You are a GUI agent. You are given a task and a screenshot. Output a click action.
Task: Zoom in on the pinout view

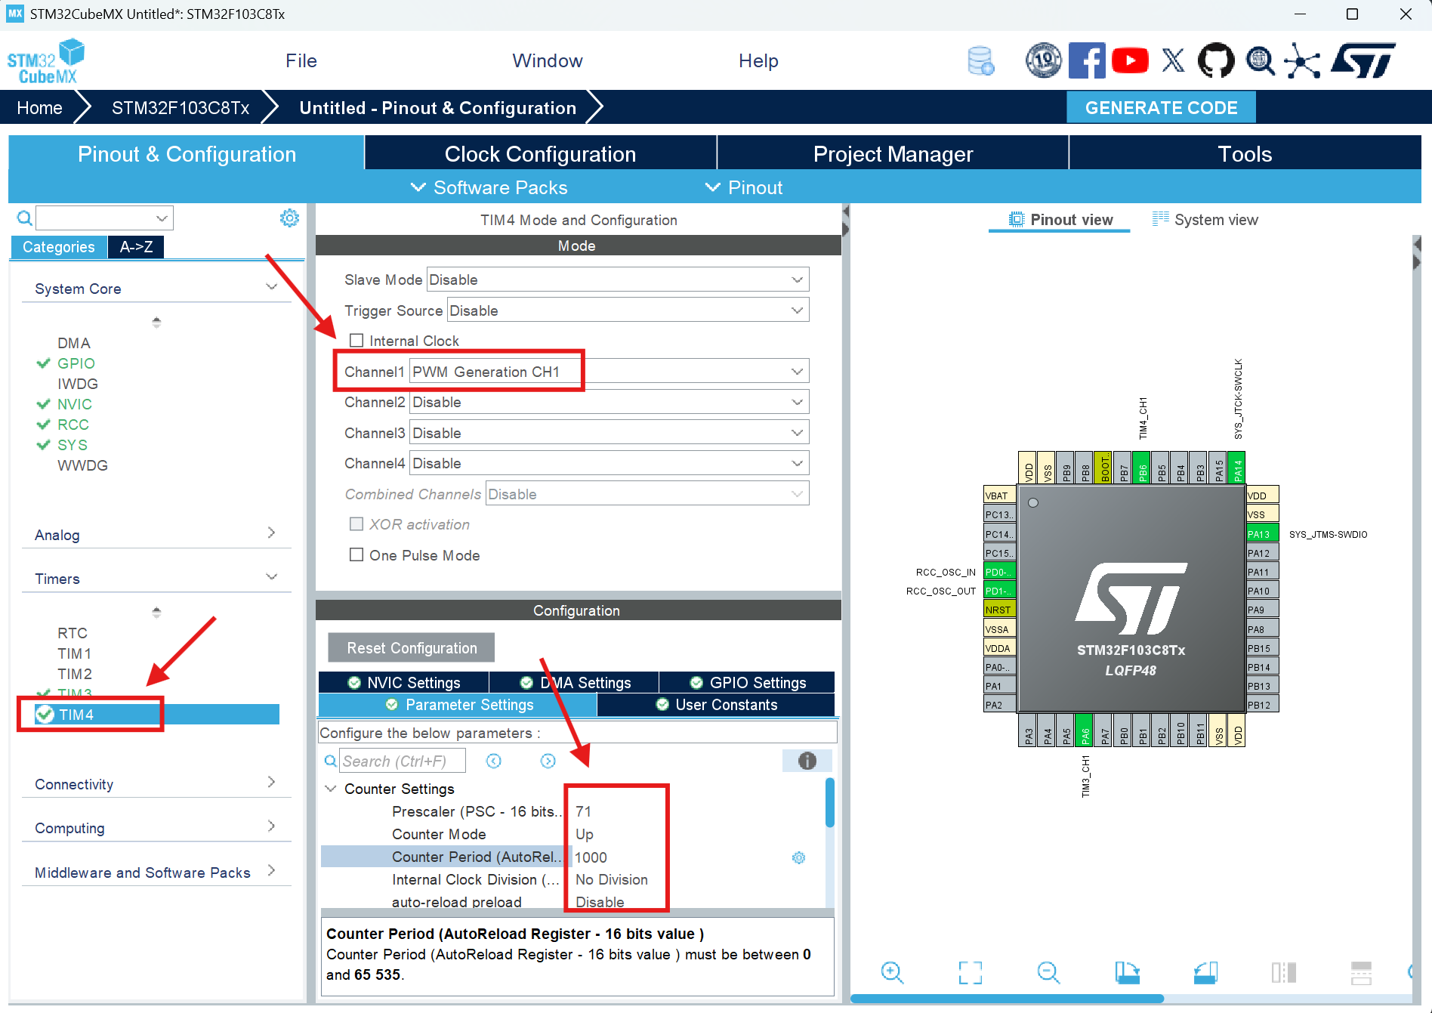coord(892,972)
